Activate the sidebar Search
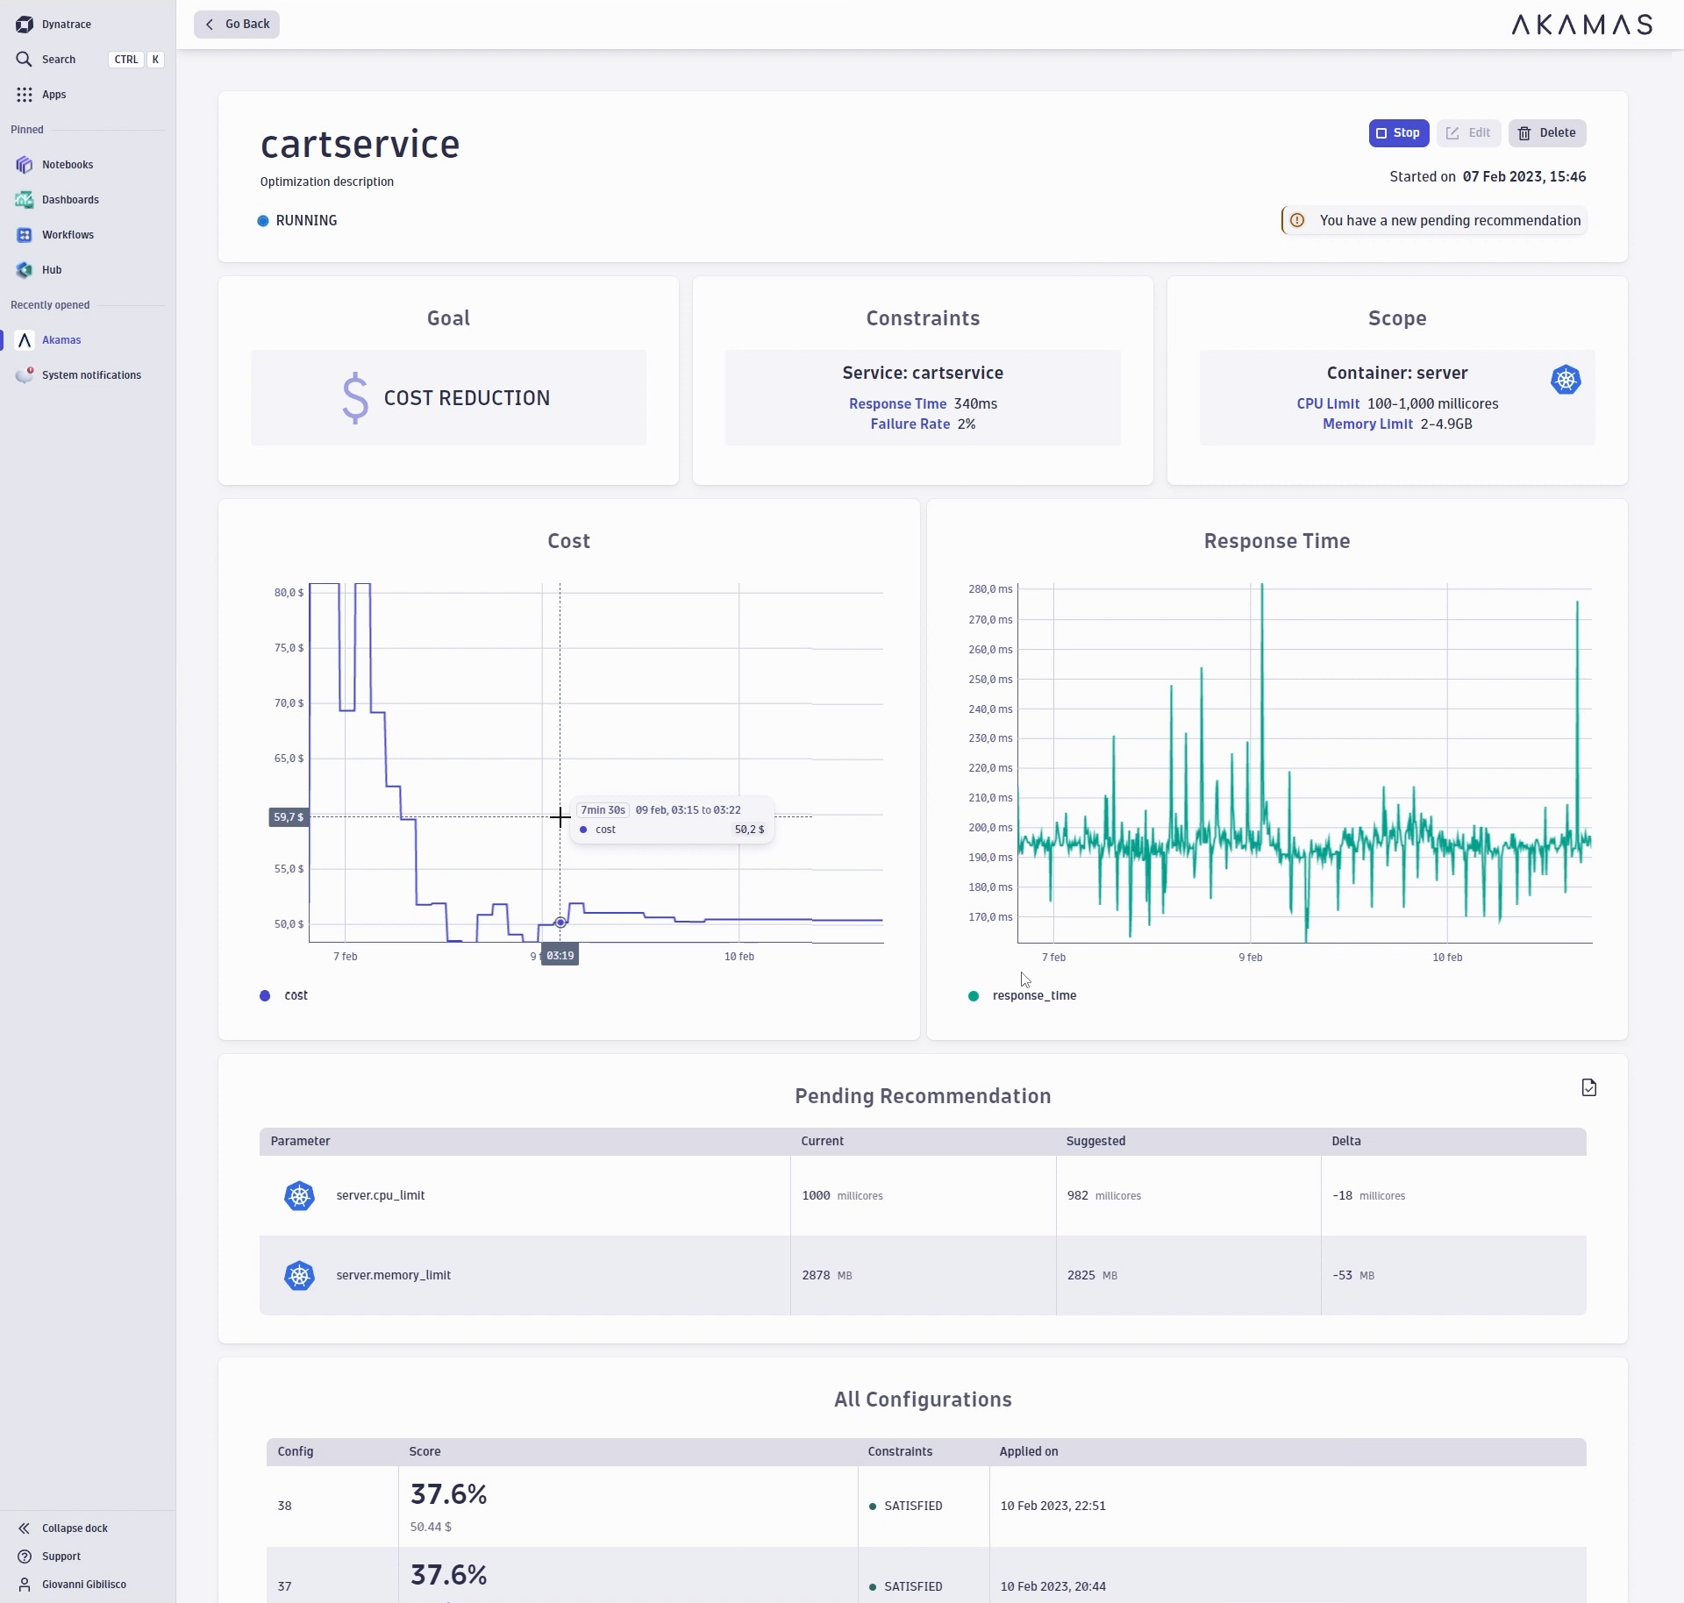The height and width of the screenshot is (1603, 1684). coord(58,59)
